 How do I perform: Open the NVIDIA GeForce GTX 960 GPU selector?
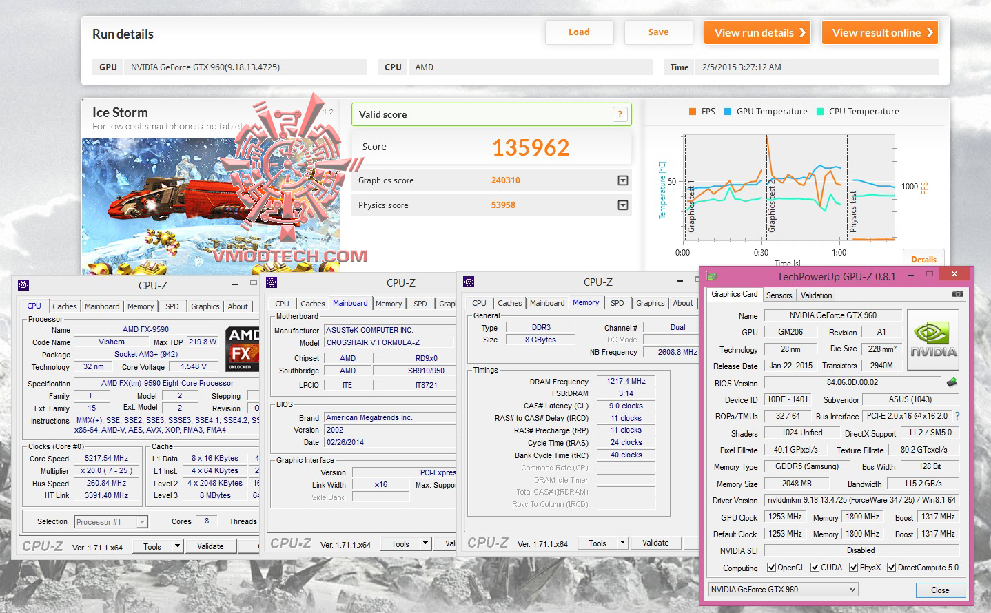pyautogui.click(x=784, y=590)
